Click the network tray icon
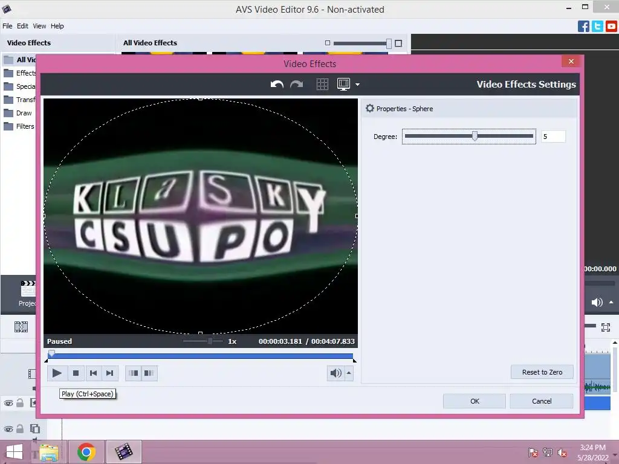The width and height of the screenshot is (619, 464). point(548,453)
